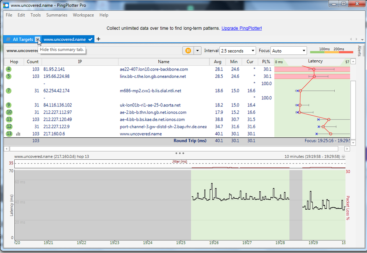367x253 pixels.
Task: Click the hop 4 green circle
Action: coord(8,69)
